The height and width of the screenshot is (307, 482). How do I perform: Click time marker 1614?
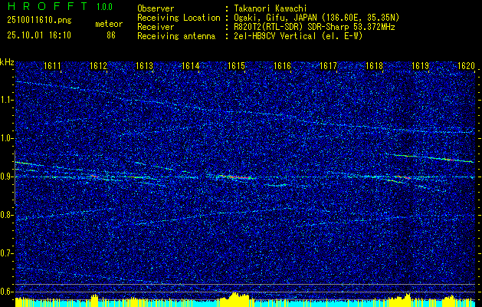[x=191, y=66]
